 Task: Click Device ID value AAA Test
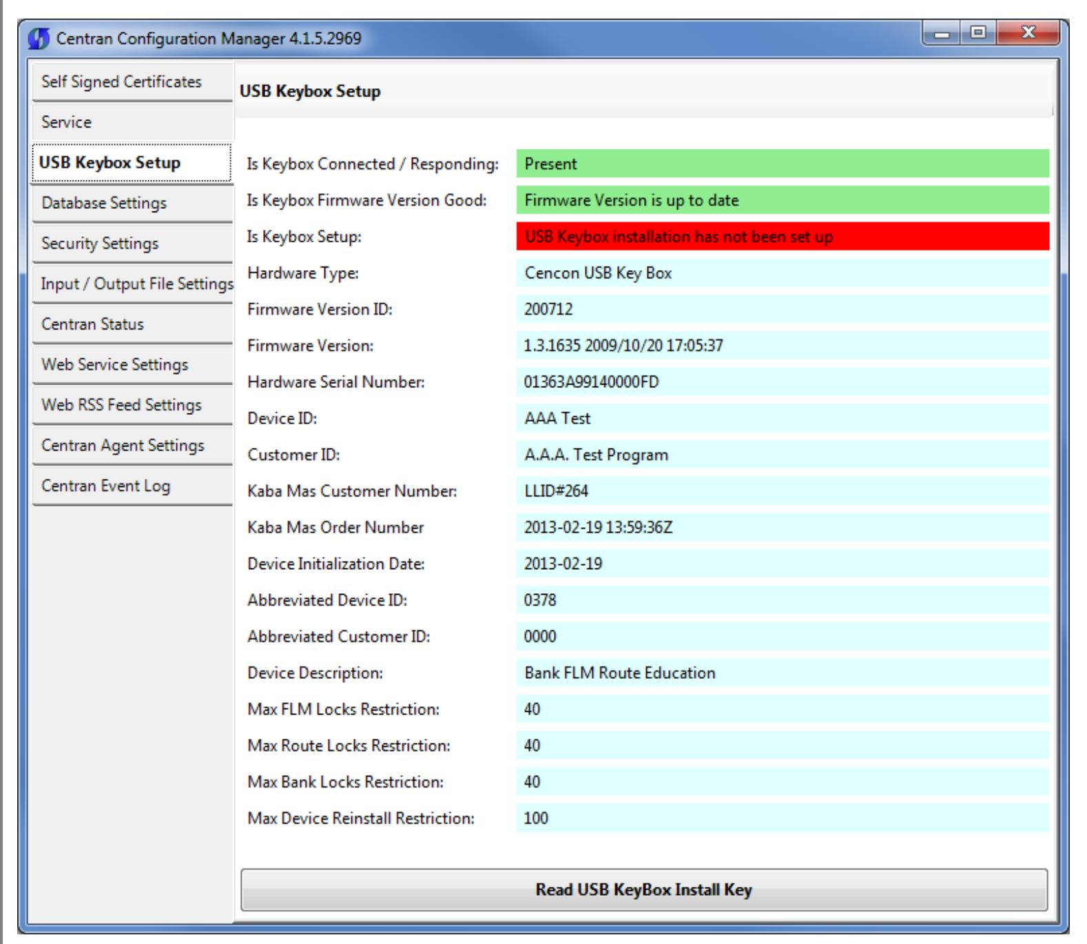[x=783, y=418]
